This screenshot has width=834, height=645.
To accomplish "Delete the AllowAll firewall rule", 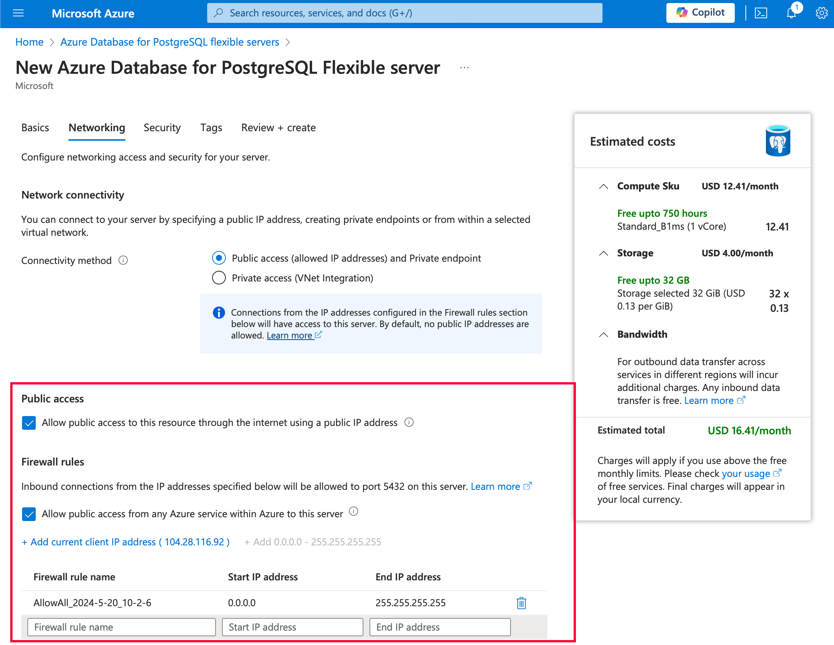I will click(x=521, y=603).
